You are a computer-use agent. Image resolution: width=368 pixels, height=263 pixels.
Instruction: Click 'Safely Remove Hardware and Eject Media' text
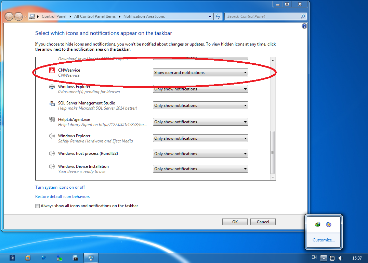point(95,141)
